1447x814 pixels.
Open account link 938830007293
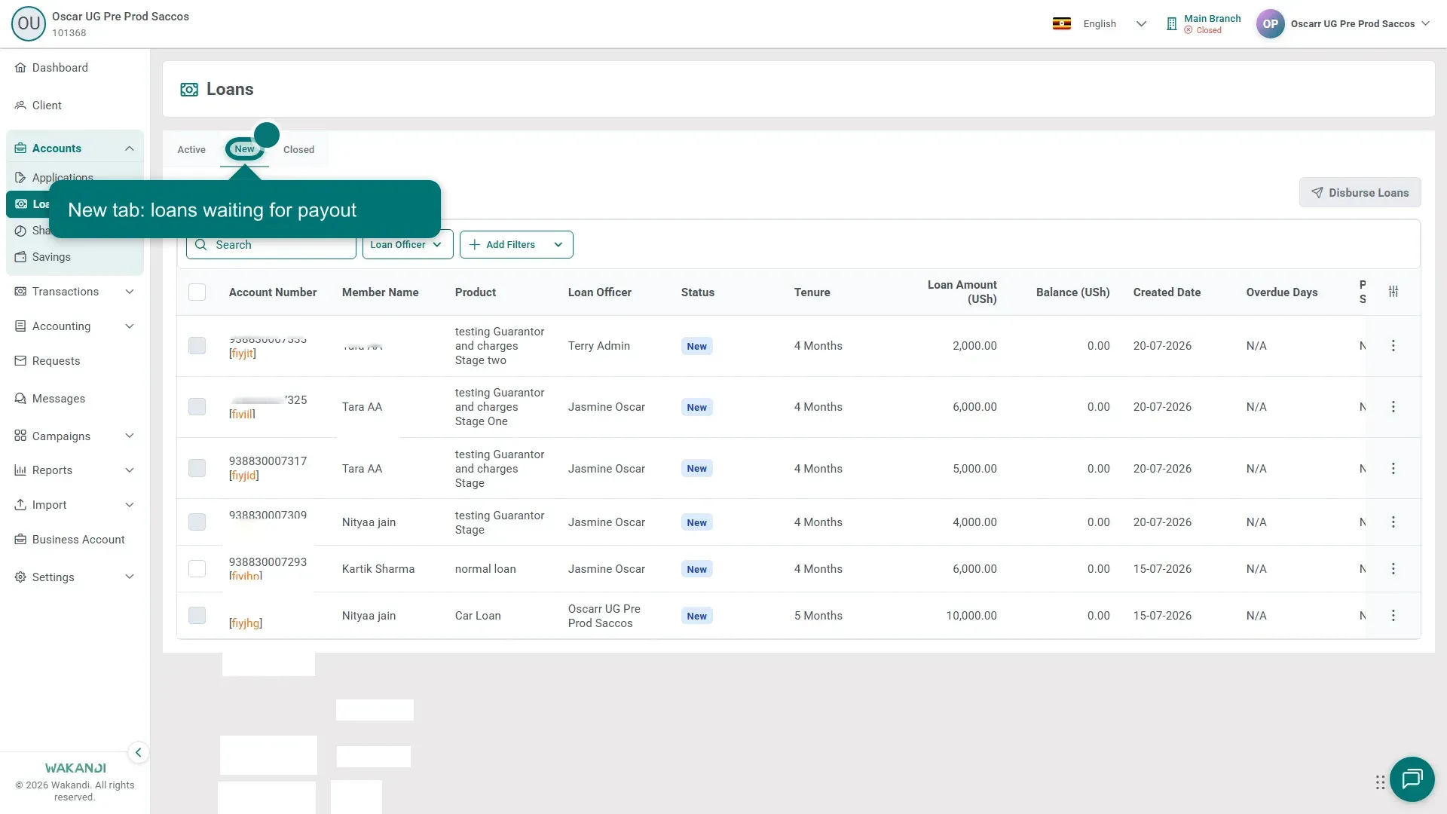tap(268, 562)
